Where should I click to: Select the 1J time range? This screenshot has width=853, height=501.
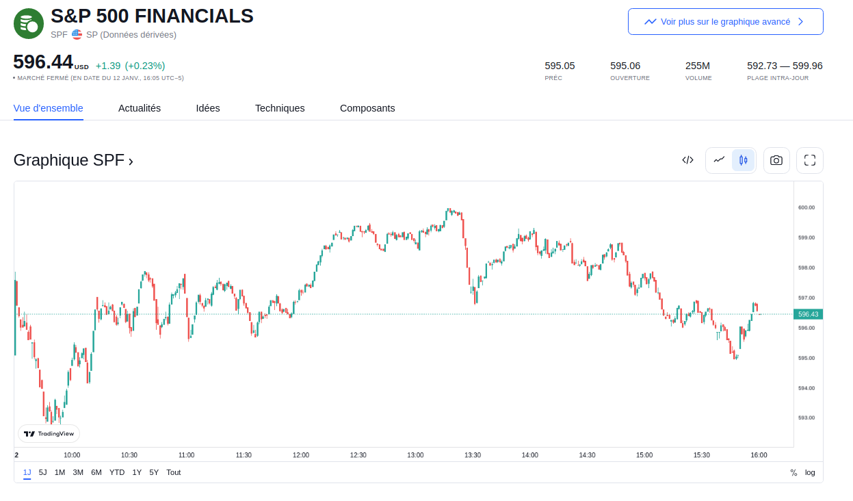(x=27, y=472)
